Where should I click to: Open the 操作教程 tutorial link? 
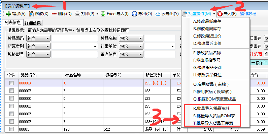248,14
